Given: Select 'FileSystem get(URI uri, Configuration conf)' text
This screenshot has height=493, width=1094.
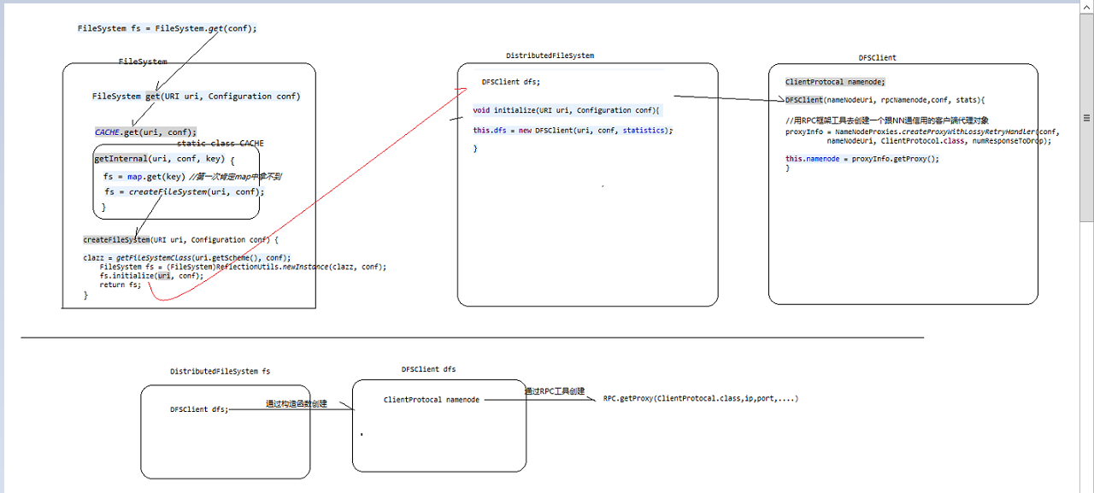Looking at the screenshot, I should 196,97.
